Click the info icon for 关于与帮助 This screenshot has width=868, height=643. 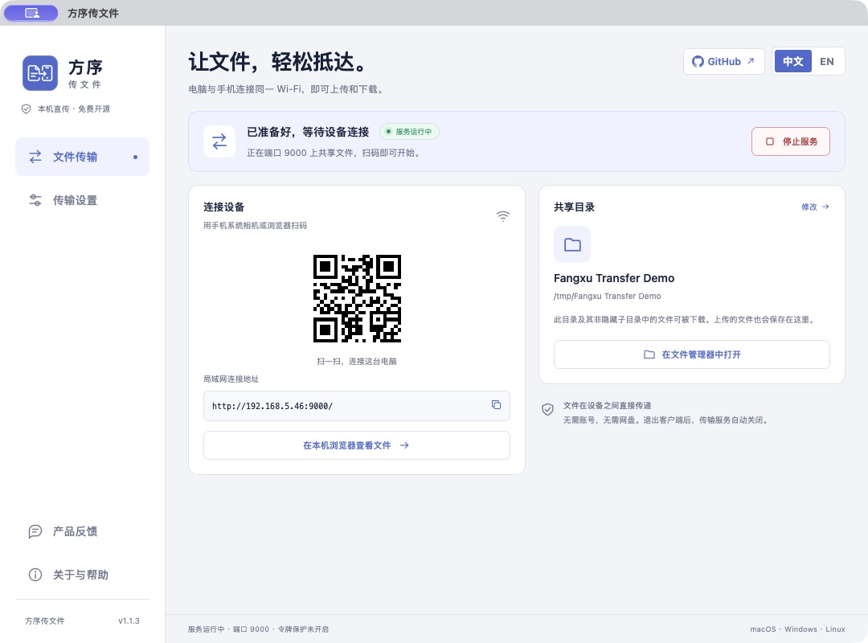tap(35, 575)
